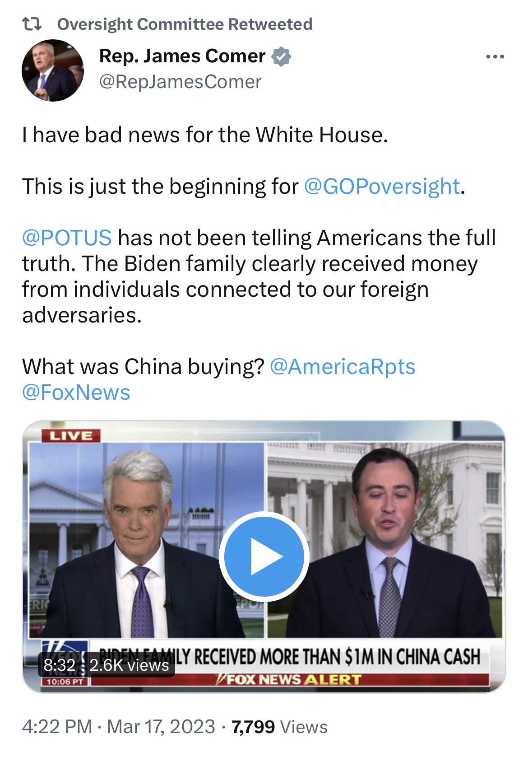Click the 7,799 Views counter
The height and width of the screenshot is (757, 528).
coord(279,727)
